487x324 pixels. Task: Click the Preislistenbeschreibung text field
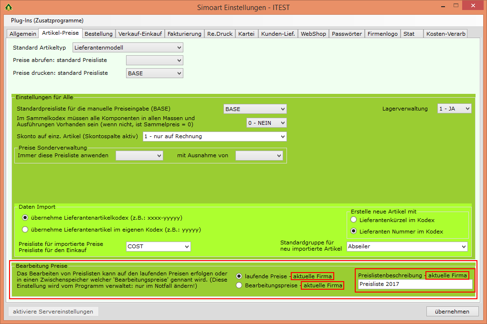(414, 284)
